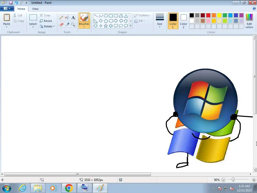Viewport: 257px width, 193px height.
Task: Click the zoom in plus button
Action: pyautogui.click(x=254, y=180)
